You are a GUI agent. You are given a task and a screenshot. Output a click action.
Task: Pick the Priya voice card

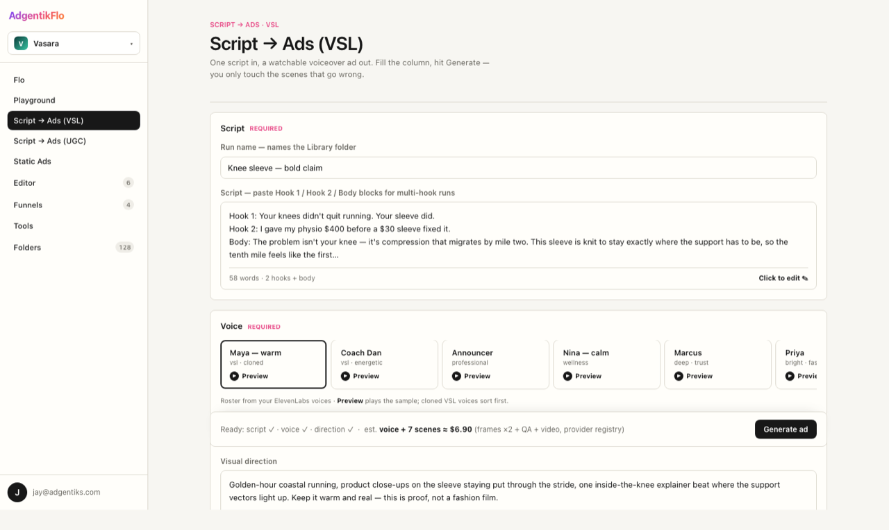pos(796,364)
